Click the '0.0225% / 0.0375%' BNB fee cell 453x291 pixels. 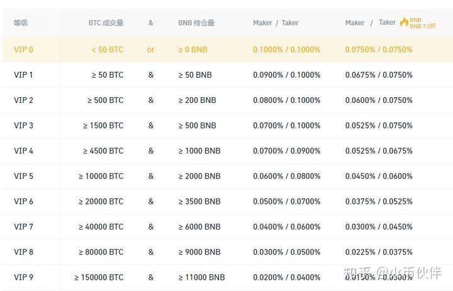click(379, 252)
